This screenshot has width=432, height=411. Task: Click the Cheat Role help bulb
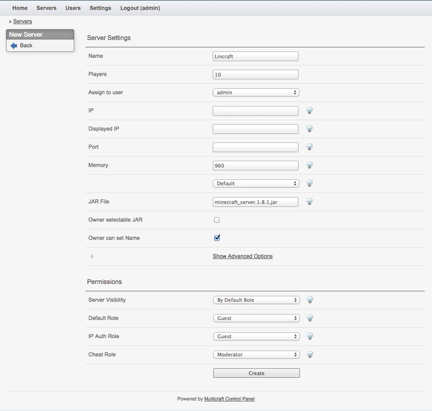(x=309, y=354)
